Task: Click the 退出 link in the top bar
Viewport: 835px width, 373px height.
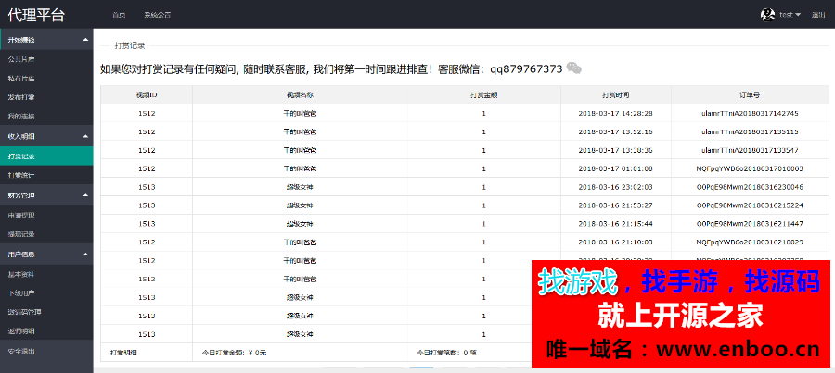Action: [818, 15]
